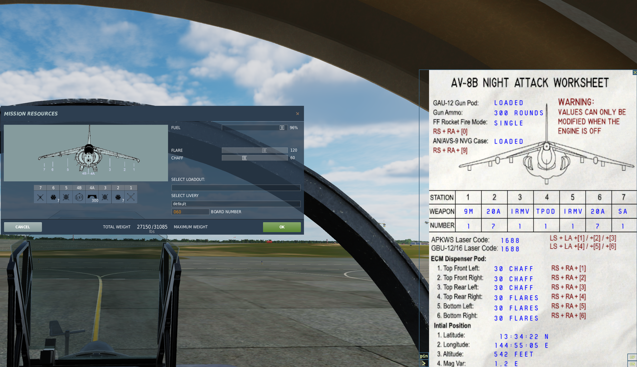
Task: Click station 5 pylon weapon icon
Action: [66, 197]
